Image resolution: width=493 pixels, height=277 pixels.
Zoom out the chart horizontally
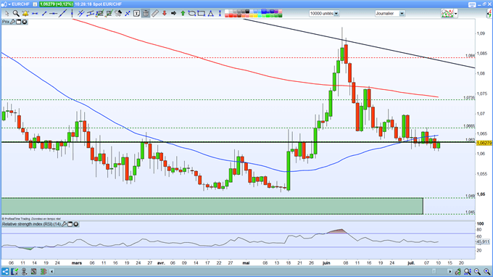(x=477, y=271)
